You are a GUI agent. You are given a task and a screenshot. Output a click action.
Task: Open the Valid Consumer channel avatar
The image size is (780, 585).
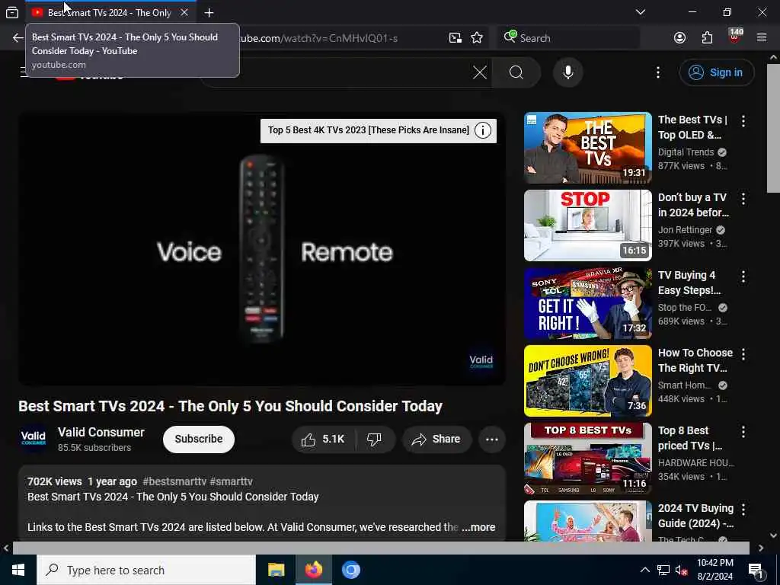pyautogui.click(x=34, y=439)
